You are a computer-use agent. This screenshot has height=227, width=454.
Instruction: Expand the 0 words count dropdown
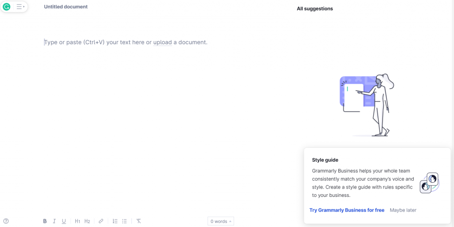(221, 221)
